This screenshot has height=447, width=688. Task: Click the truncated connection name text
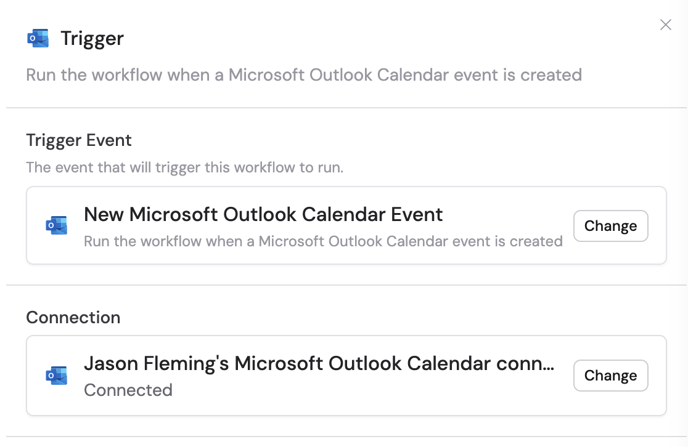tap(319, 364)
